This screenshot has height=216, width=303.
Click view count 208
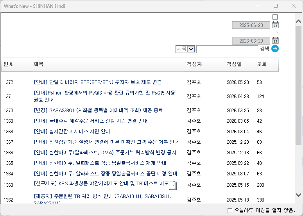260,185
